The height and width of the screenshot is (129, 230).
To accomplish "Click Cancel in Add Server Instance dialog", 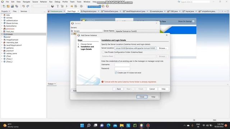I will pos(152,89).
